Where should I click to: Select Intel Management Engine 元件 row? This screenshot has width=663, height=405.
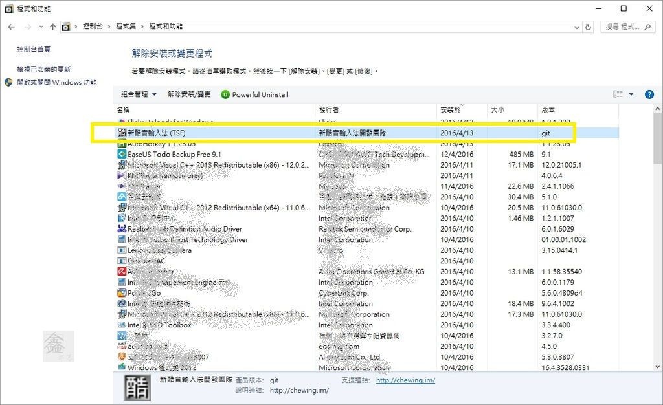pyautogui.click(x=366, y=282)
